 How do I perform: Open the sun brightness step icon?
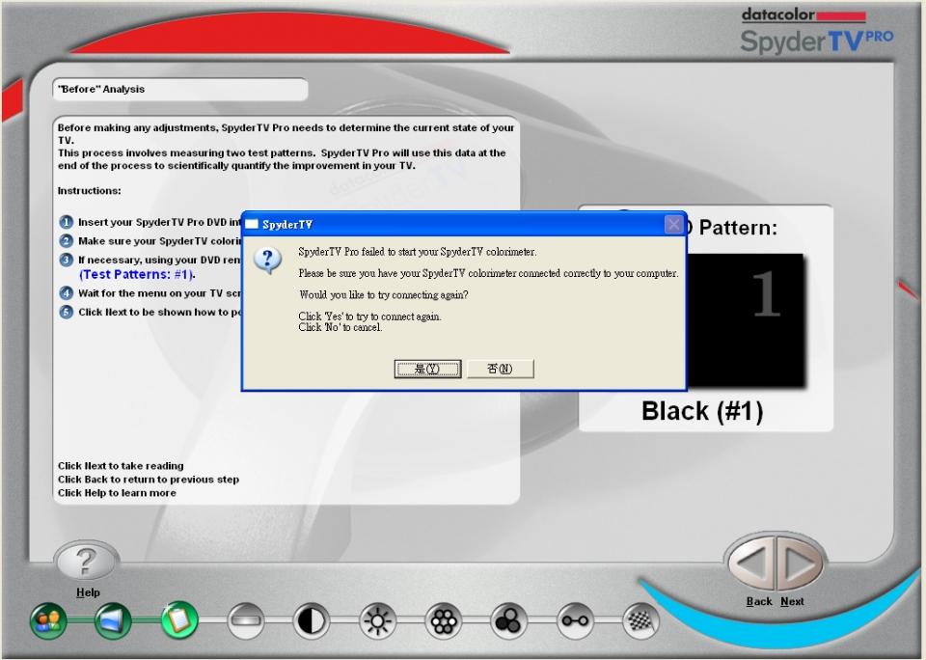(377, 622)
